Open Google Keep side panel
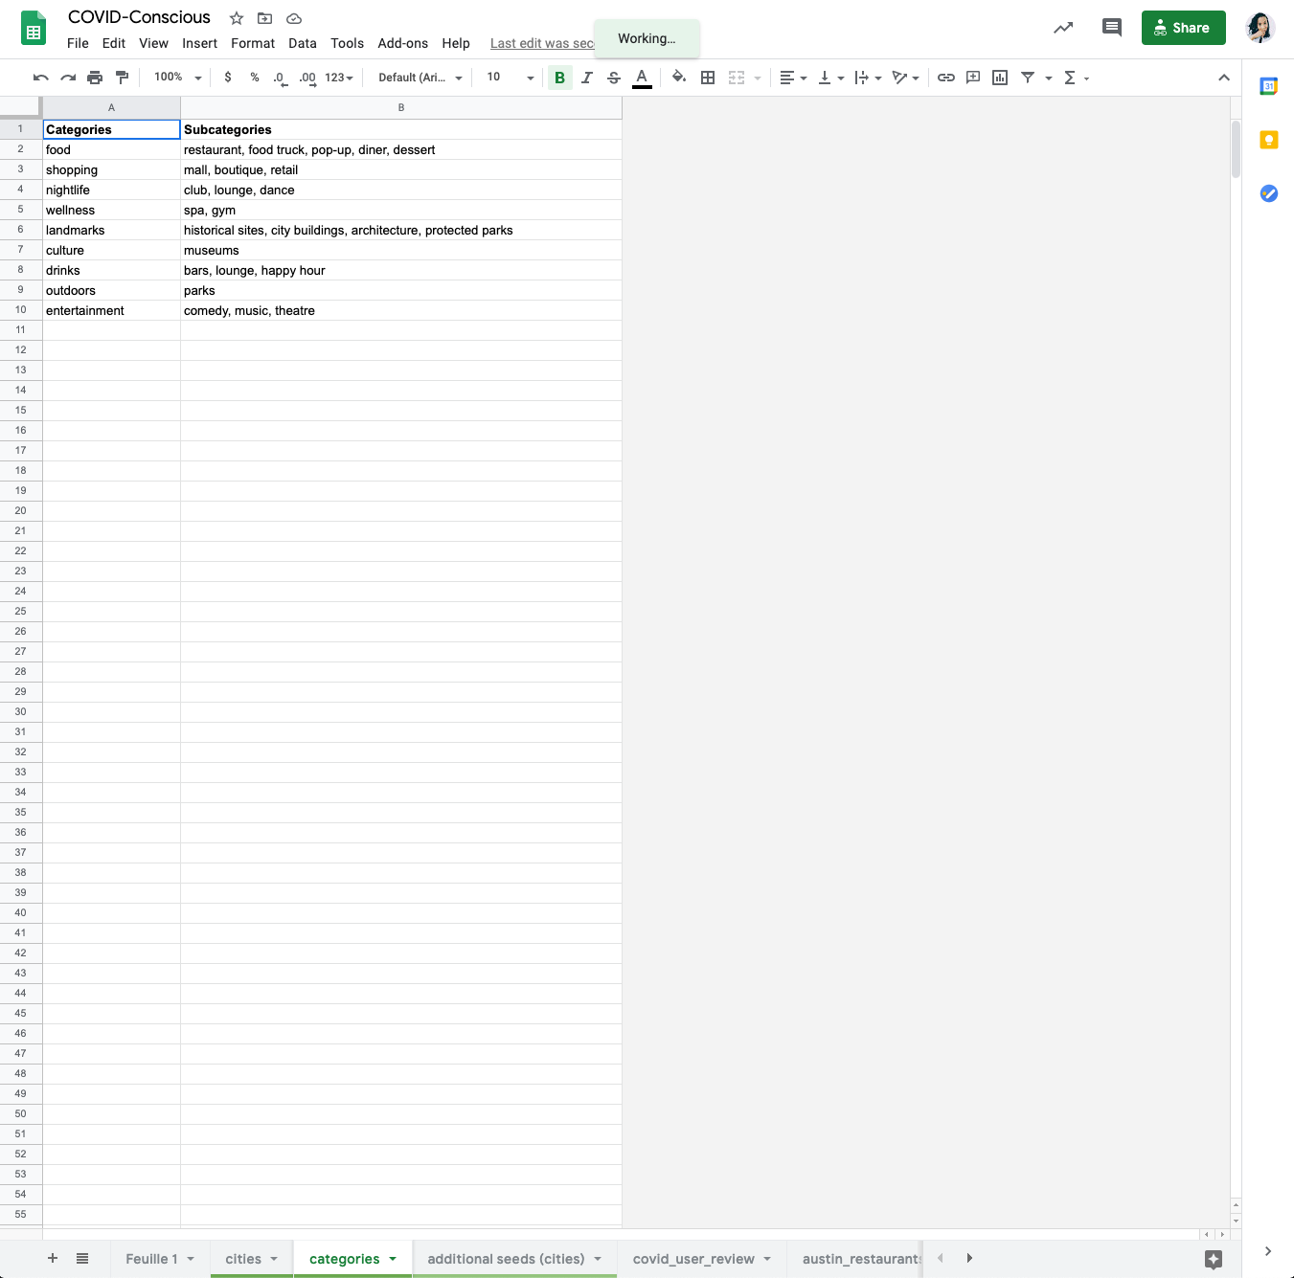 1269,140
